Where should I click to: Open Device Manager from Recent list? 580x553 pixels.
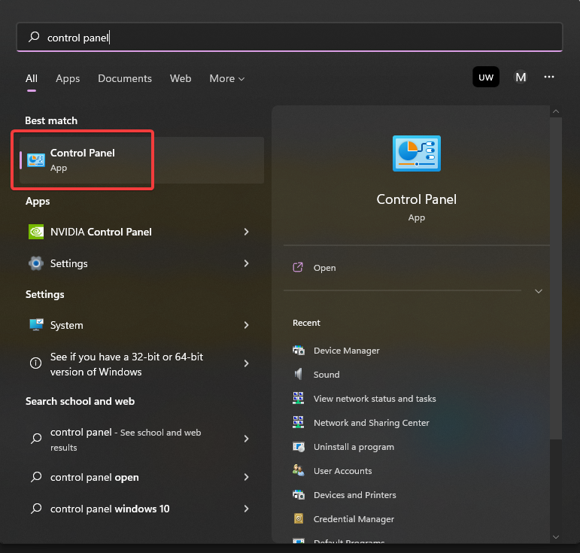pos(346,351)
